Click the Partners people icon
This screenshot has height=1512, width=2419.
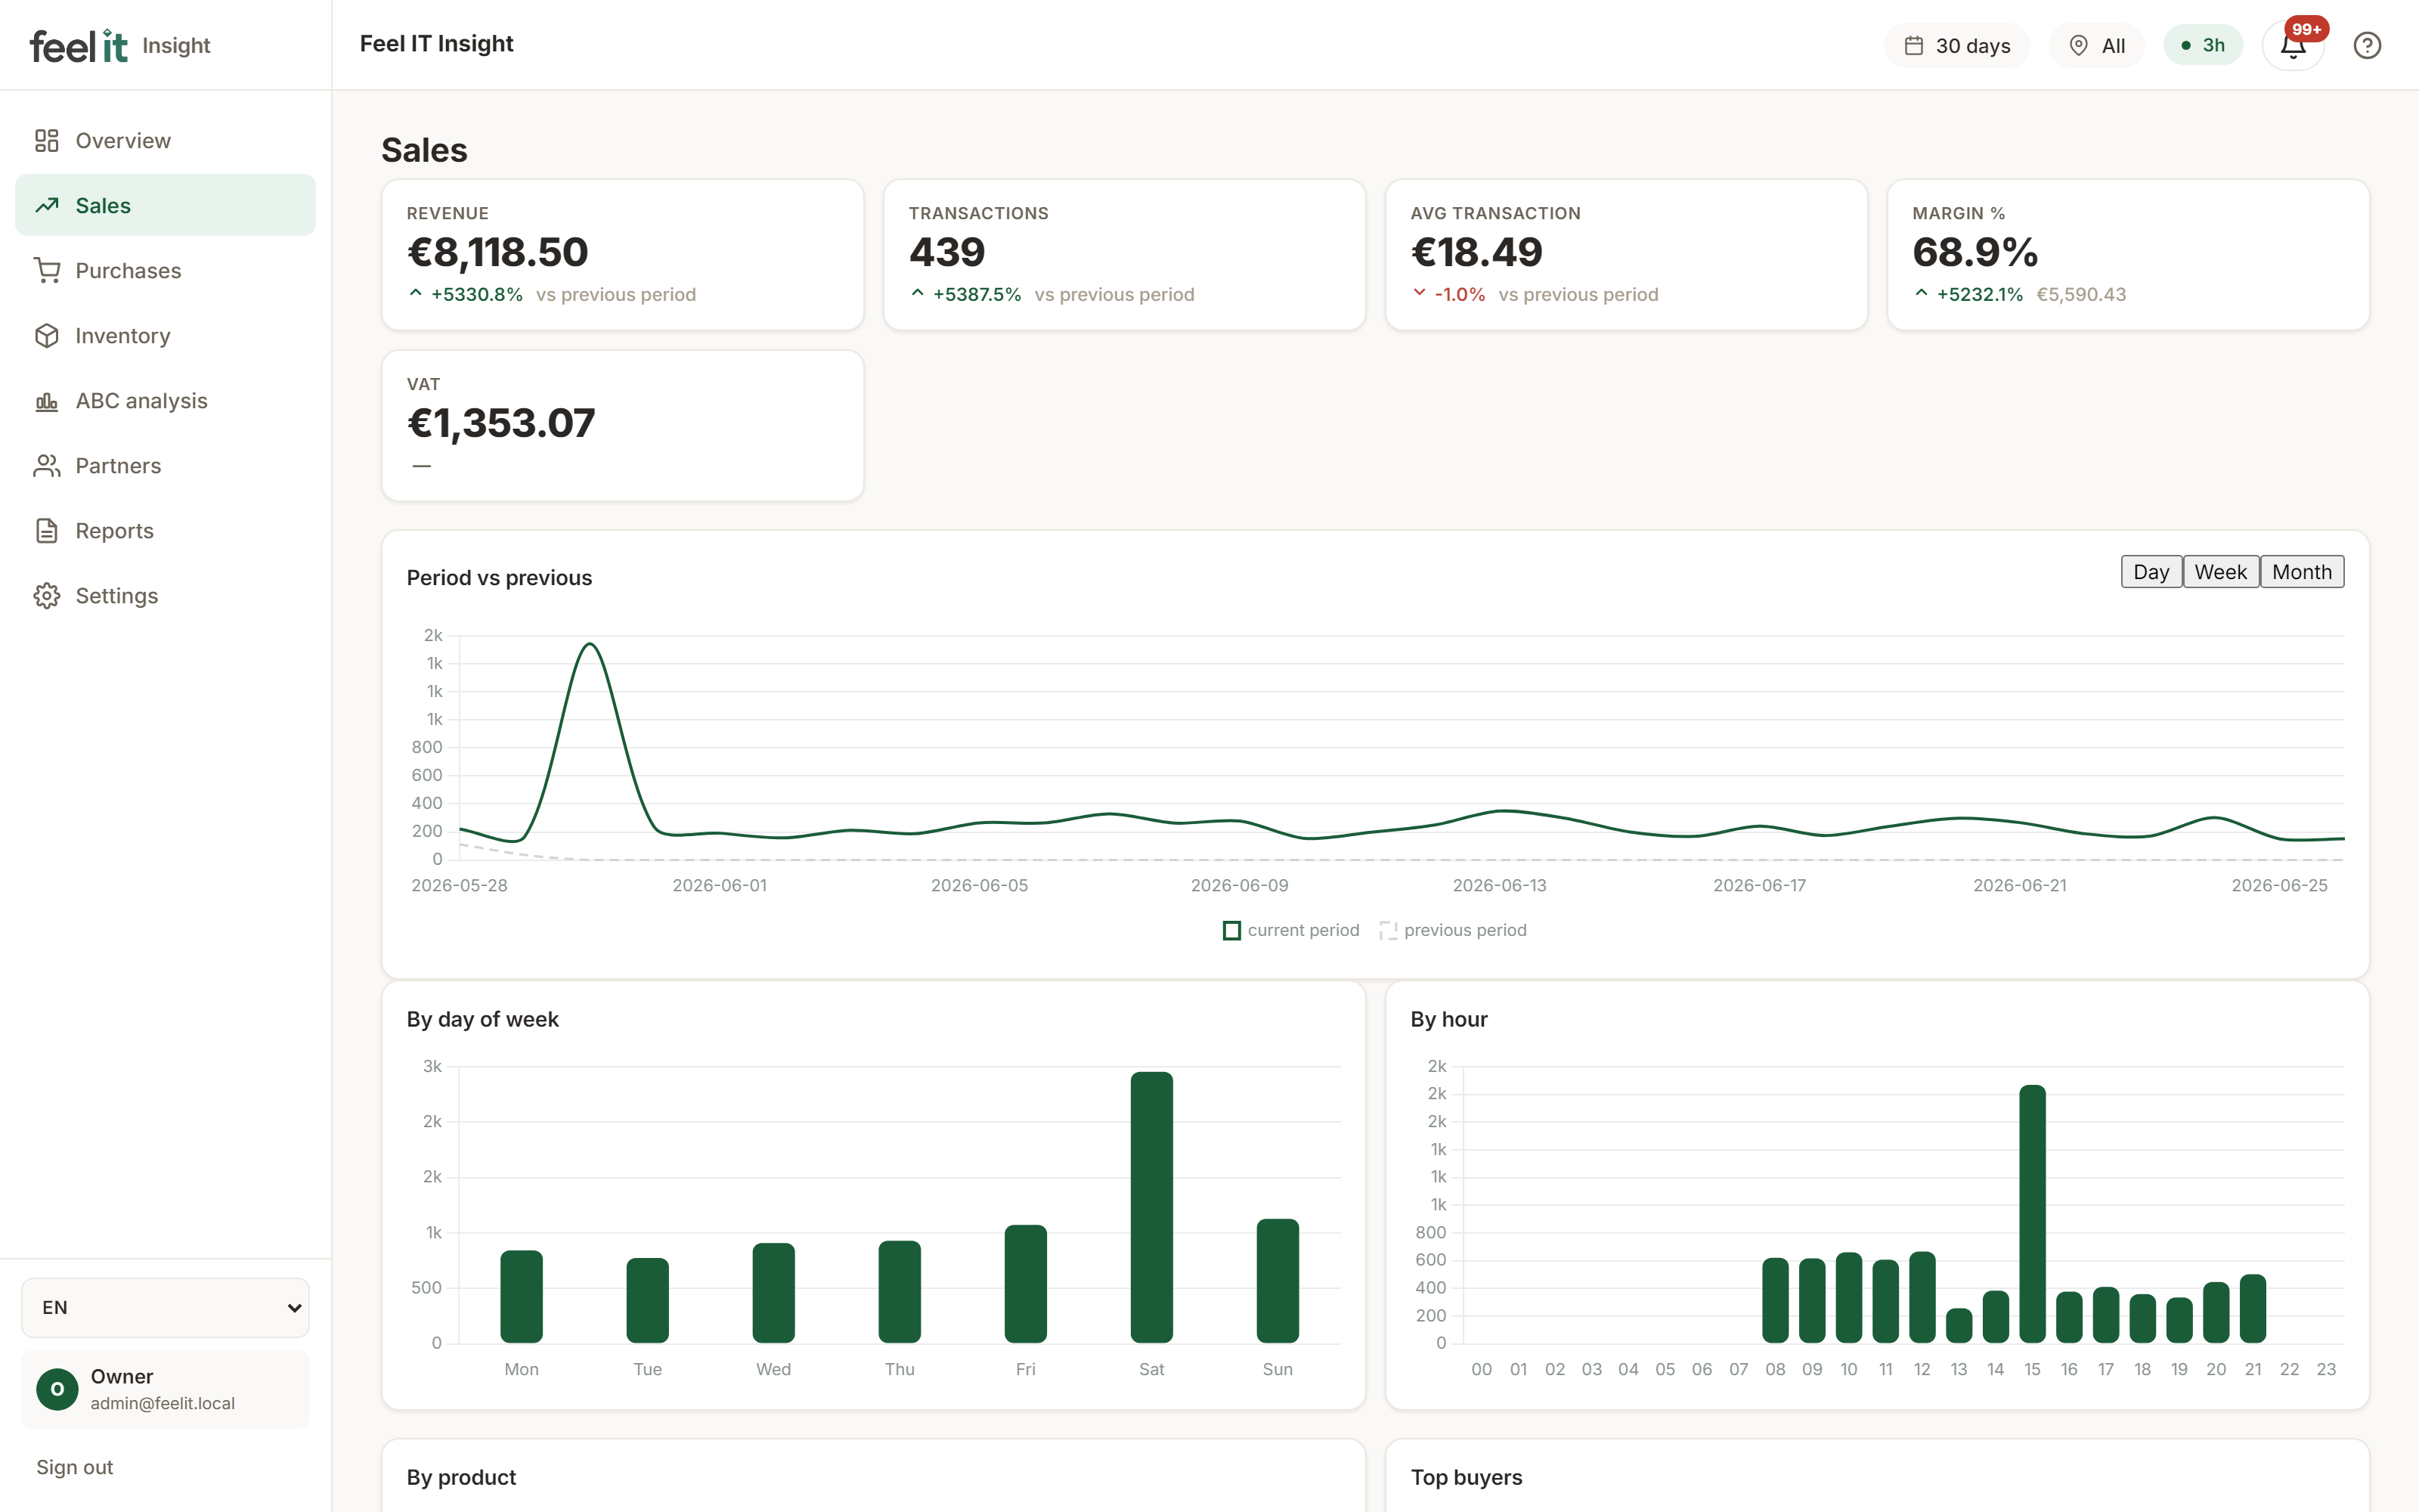47,466
